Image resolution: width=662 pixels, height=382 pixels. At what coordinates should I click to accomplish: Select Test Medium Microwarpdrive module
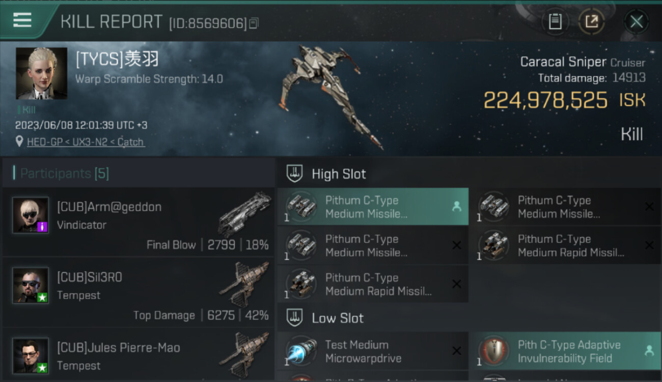(373, 351)
